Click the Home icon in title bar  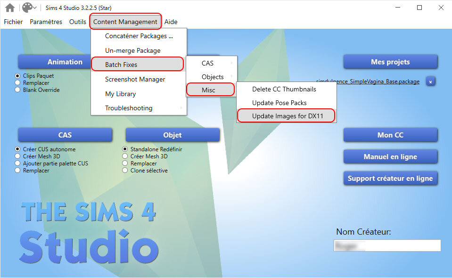[x=10, y=8]
